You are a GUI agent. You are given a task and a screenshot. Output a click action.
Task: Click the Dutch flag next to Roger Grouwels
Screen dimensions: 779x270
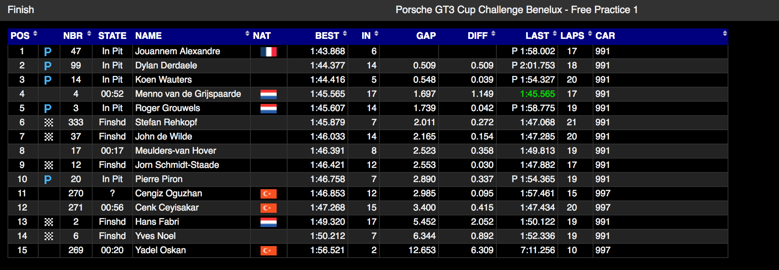click(x=268, y=108)
